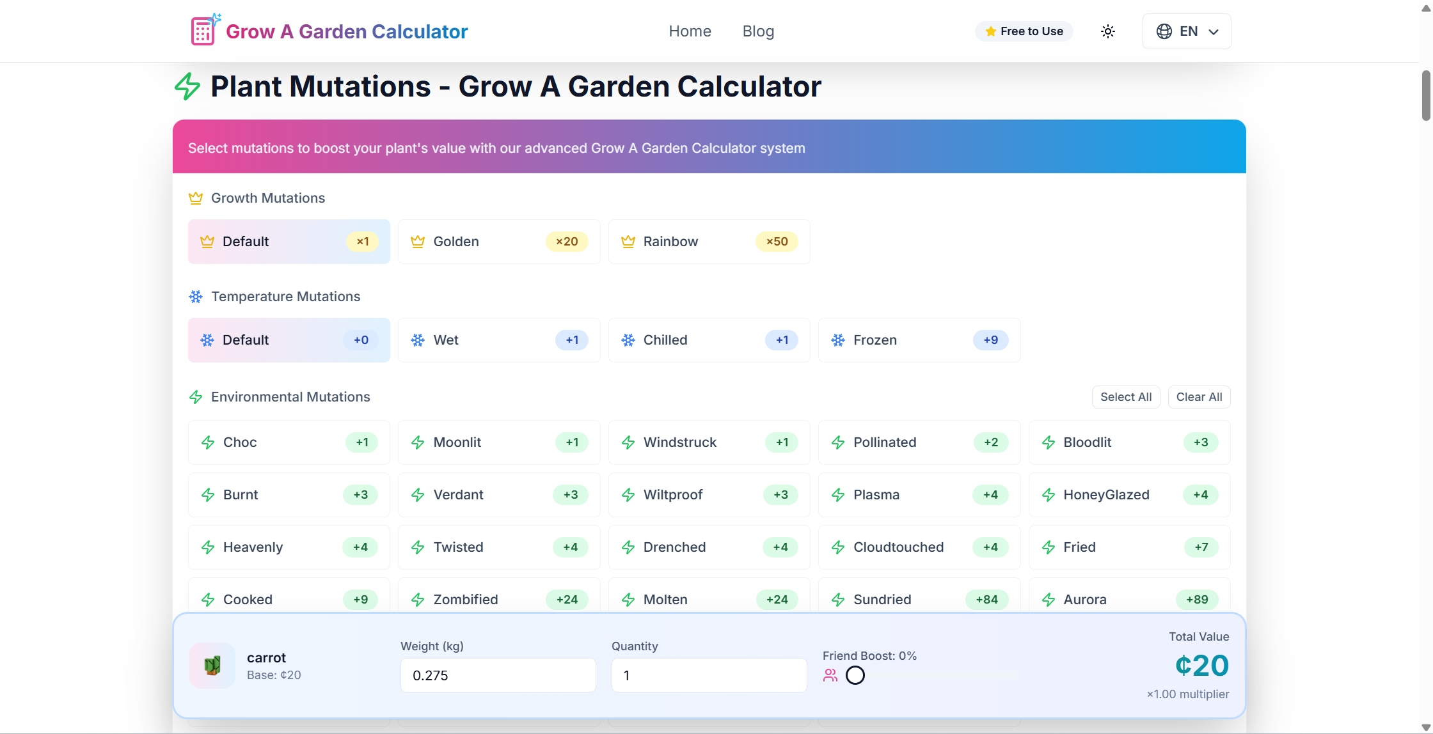Click the Friend Boost people icon
The width and height of the screenshot is (1433, 734).
830,675
